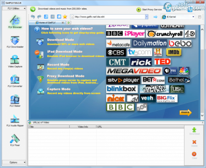Screen dimensions: 206x168
Task: Open the Download Mode guide icon
Action: click(40, 42)
